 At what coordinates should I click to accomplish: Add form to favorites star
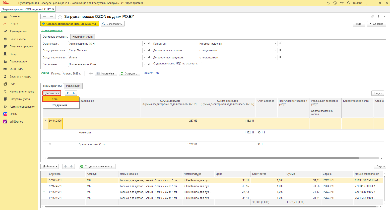click(60, 16)
